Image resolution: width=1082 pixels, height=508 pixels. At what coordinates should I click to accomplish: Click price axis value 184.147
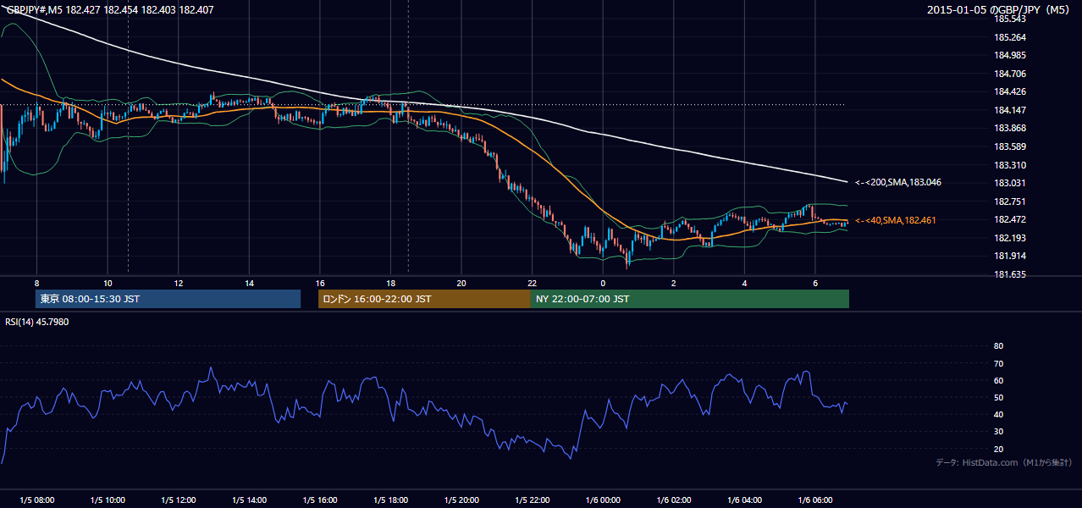(x=1009, y=110)
